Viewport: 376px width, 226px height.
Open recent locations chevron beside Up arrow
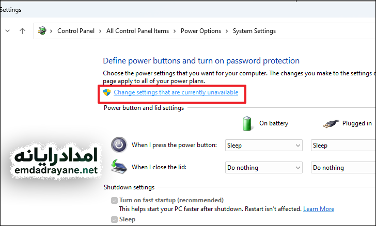click(x=7, y=31)
